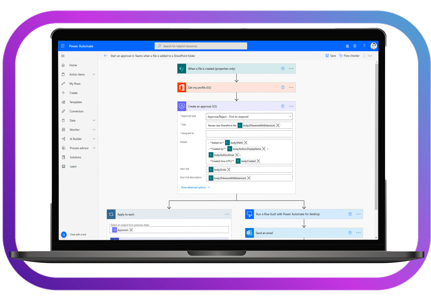Open more options for Create an approval
This screenshot has height=297, width=431.
tap(291, 106)
